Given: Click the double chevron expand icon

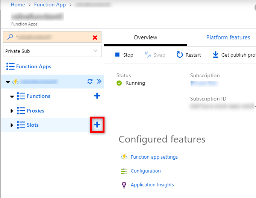Looking at the screenshot, I should [99, 81].
